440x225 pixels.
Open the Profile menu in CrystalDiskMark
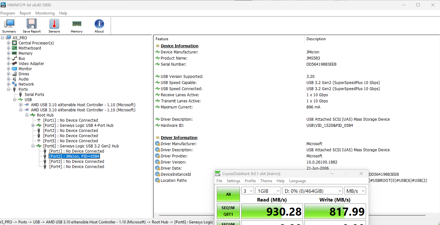point(250,181)
